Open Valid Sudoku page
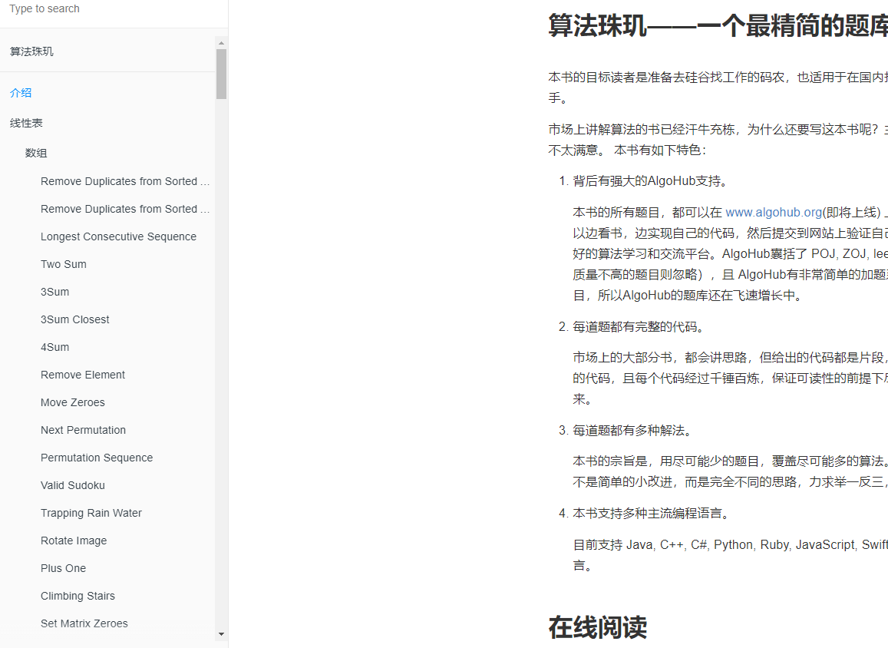Image resolution: width=888 pixels, height=648 pixels. point(72,485)
